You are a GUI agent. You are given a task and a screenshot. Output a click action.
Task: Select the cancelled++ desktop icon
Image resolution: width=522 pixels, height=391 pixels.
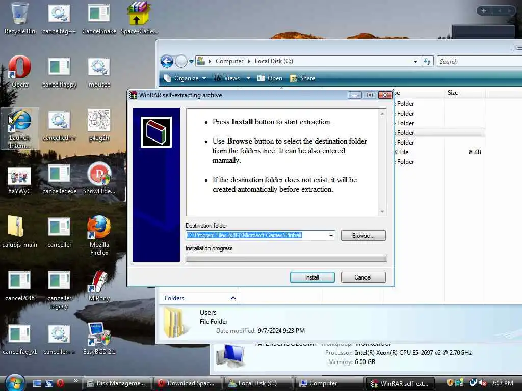(59, 126)
